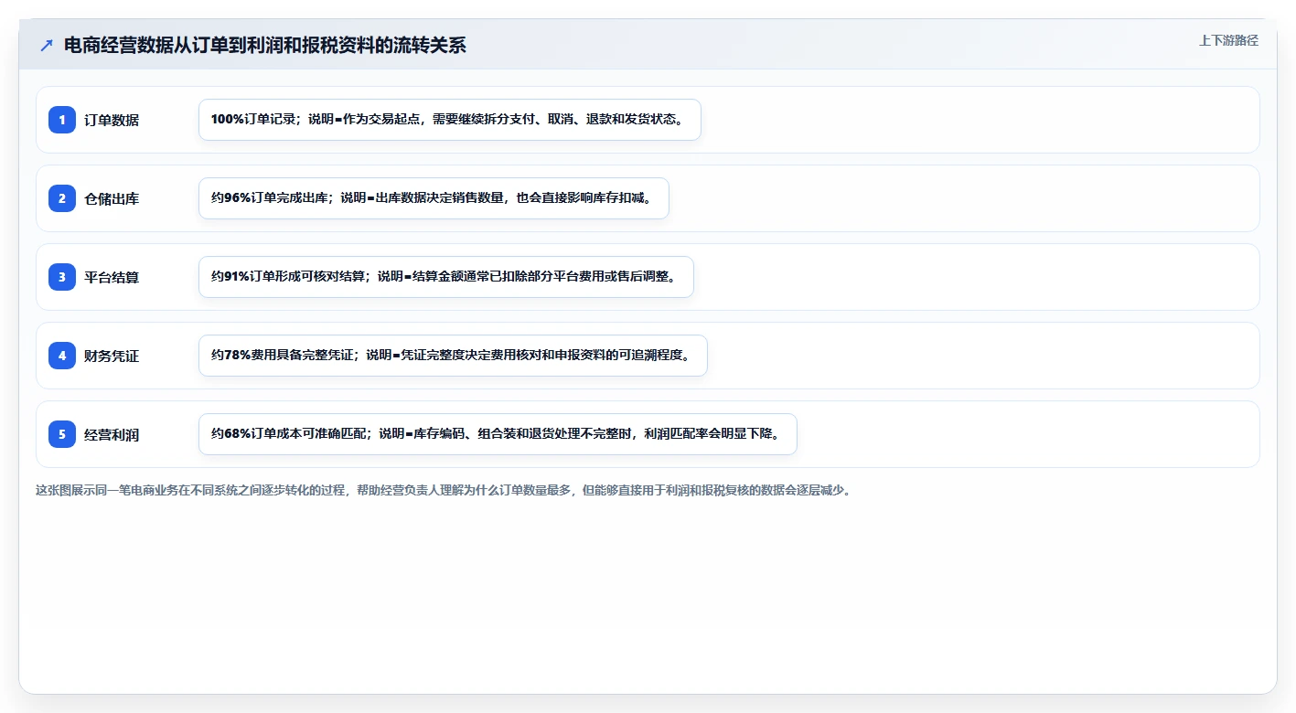1296x713 pixels.
Task: Select the 仓储出库 label
Action: pos(112,198)
